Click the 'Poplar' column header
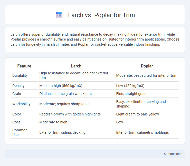Image resolution: width=190 pixels, height=166 pixels. coord(147,66)
